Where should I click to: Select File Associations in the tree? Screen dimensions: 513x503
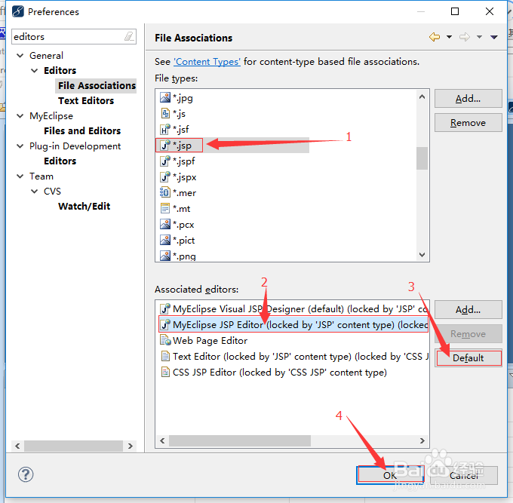click(x=97, y=86)
